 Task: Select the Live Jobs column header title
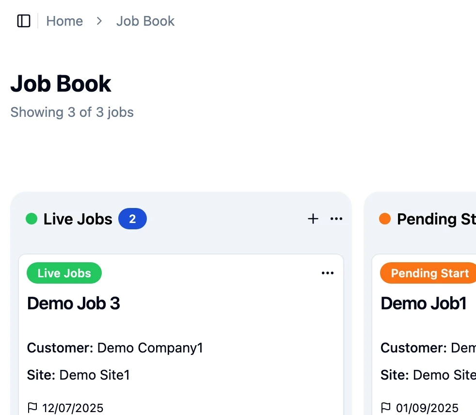point(78,219)
